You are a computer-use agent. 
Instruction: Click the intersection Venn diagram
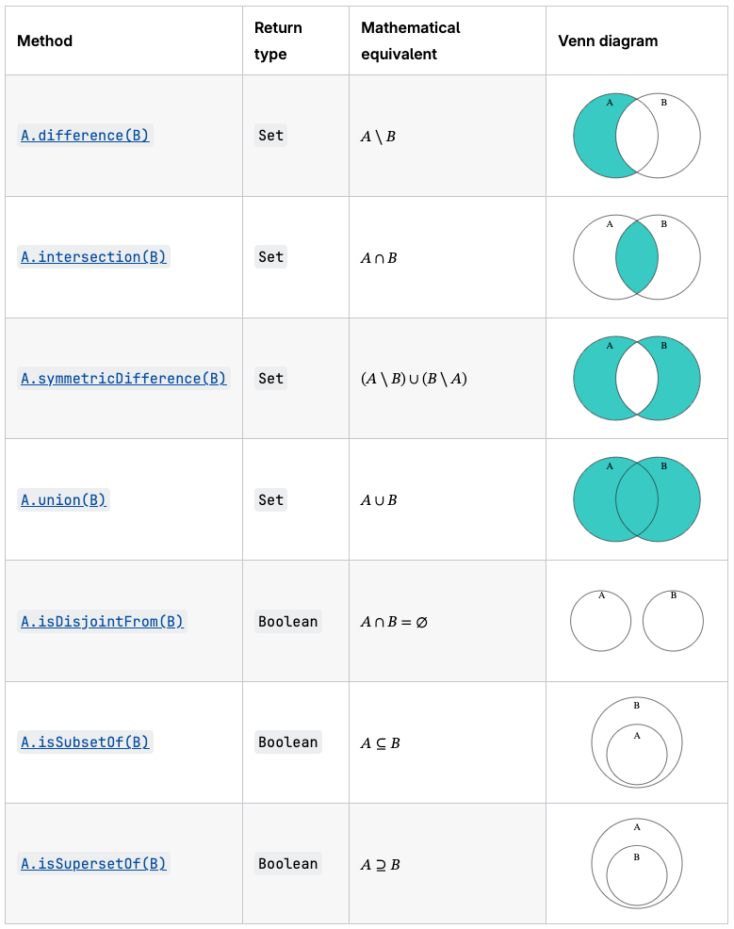point(636,257)
